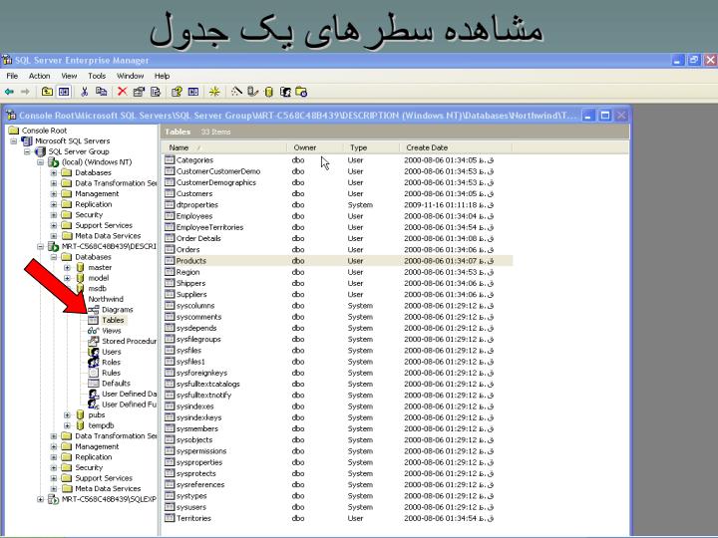This screenshot has width=718, height=538.
Task: Click the table icon beside Categories
Action: click(170, 159)
